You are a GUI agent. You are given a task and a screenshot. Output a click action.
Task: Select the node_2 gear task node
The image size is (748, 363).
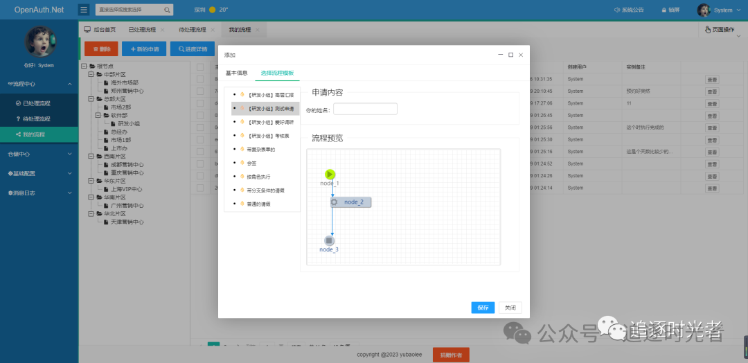pos(350,202)
